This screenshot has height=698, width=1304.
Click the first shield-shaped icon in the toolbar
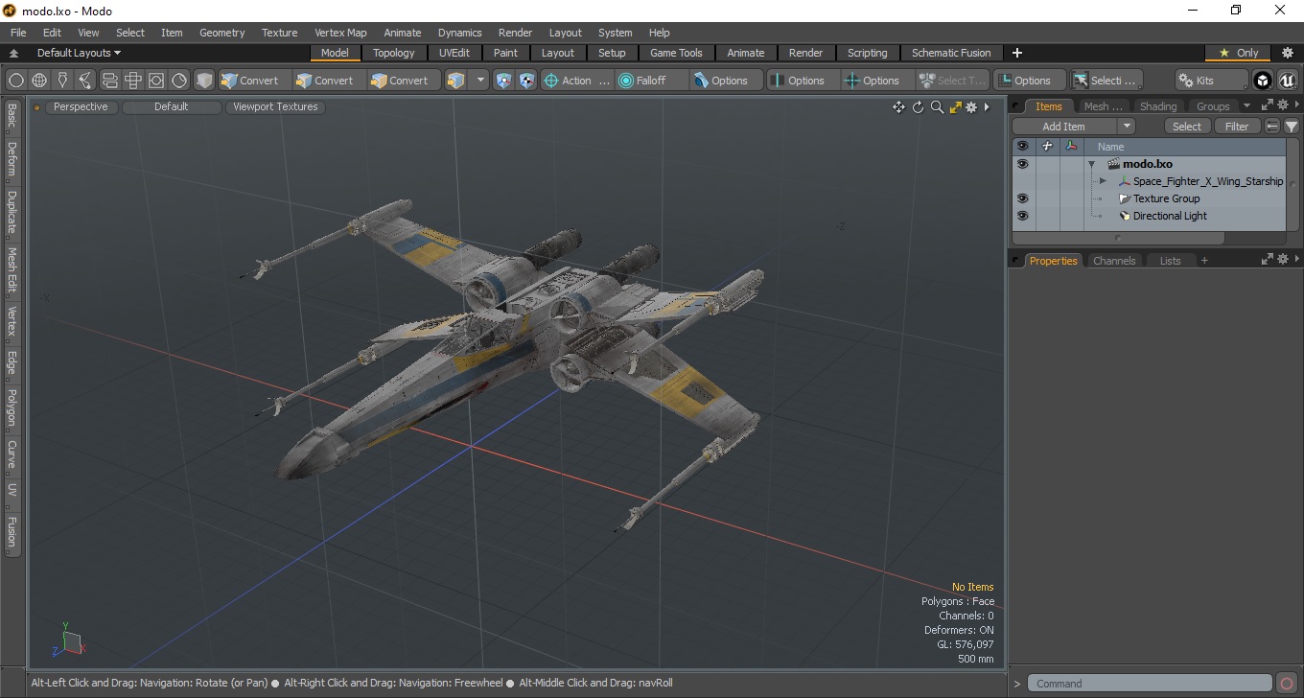(x=503, y=81)
